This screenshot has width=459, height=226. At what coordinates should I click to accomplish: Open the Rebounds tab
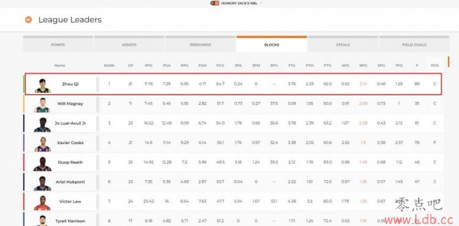tap(201, 45)
